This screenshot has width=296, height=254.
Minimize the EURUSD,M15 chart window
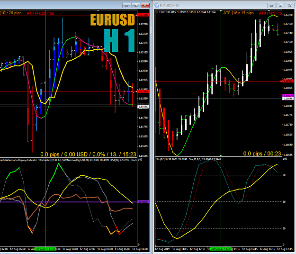[271, 6]
